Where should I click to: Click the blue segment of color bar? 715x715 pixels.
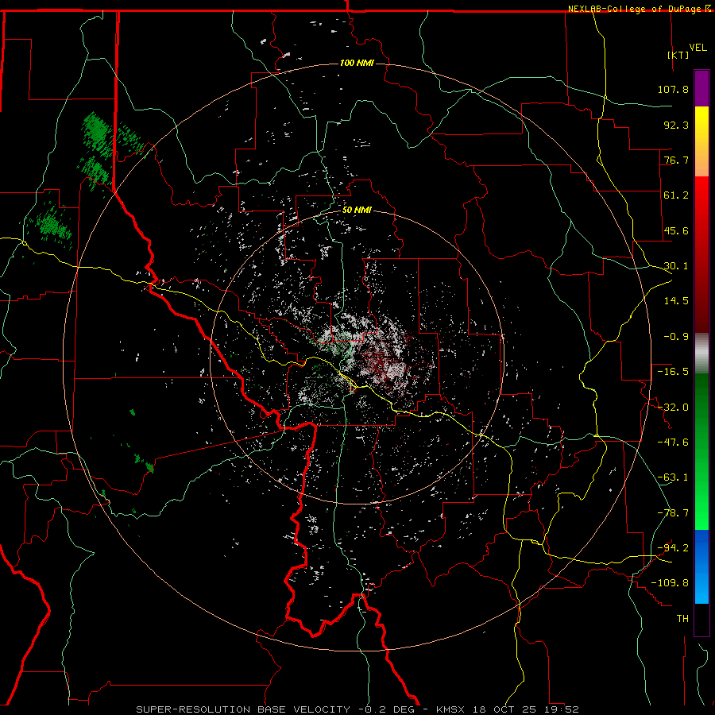pyautogui.click(x=701, y=566)
